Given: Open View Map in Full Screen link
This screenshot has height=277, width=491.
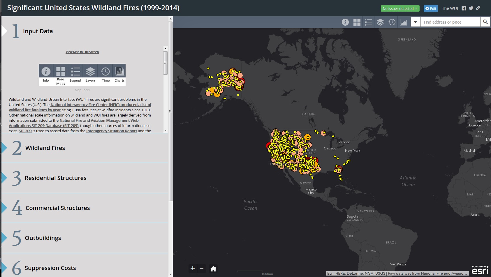Looking at the screenshot, I should click(82, 52).
